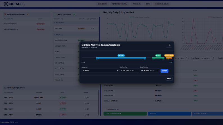Open the Fabrika Adı dropdown
Screen dimensions: 223x125
(100, 70)
